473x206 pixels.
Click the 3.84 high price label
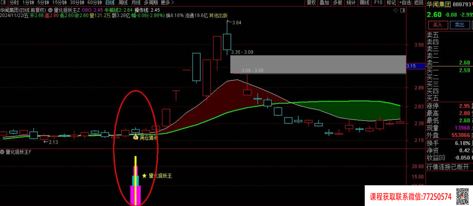(x=237, y=23)
